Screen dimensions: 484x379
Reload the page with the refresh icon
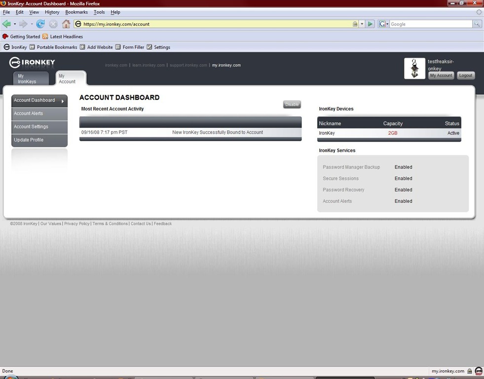(x=40, y=24)
